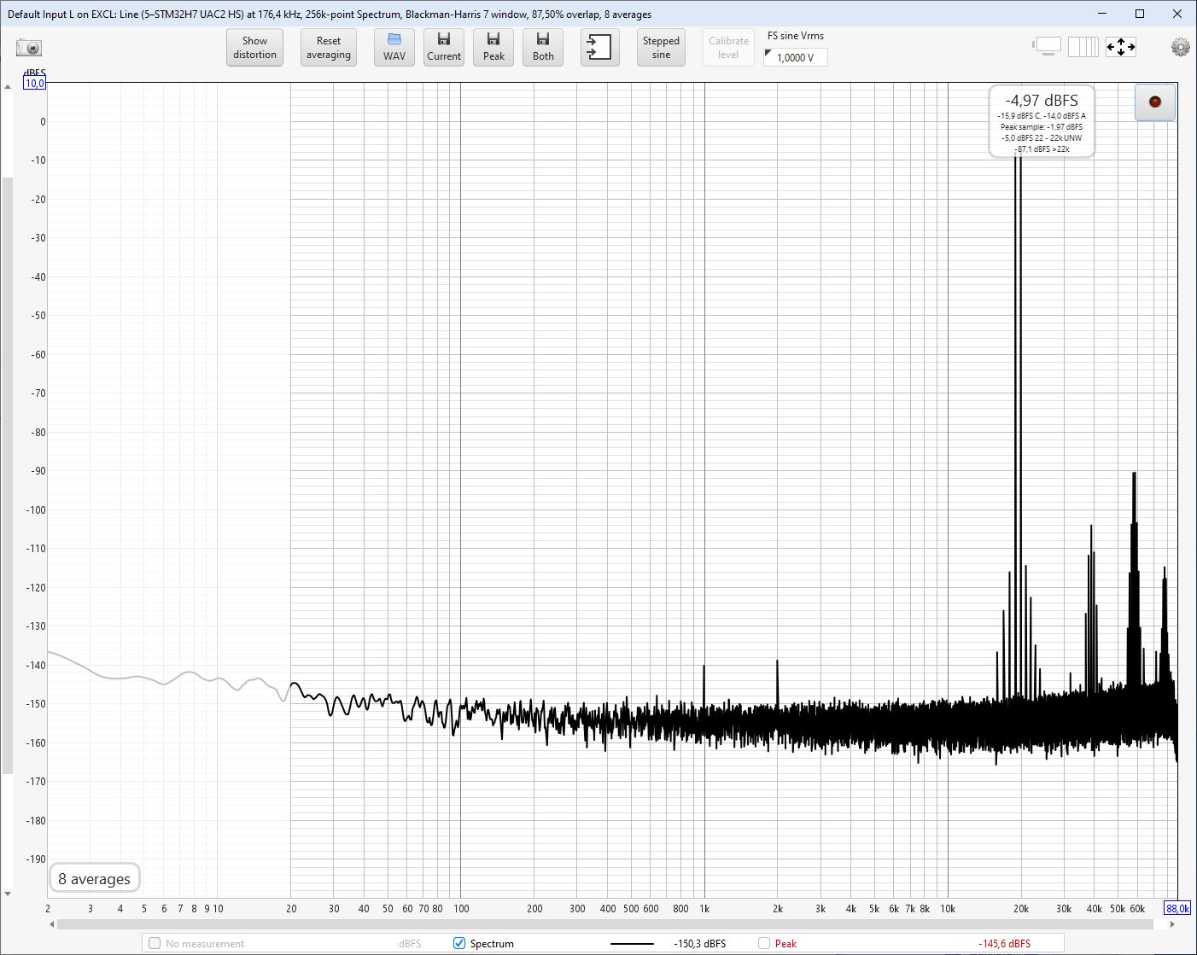
Task: Click the Spectrum black line sample
Action: click(633, 944)
